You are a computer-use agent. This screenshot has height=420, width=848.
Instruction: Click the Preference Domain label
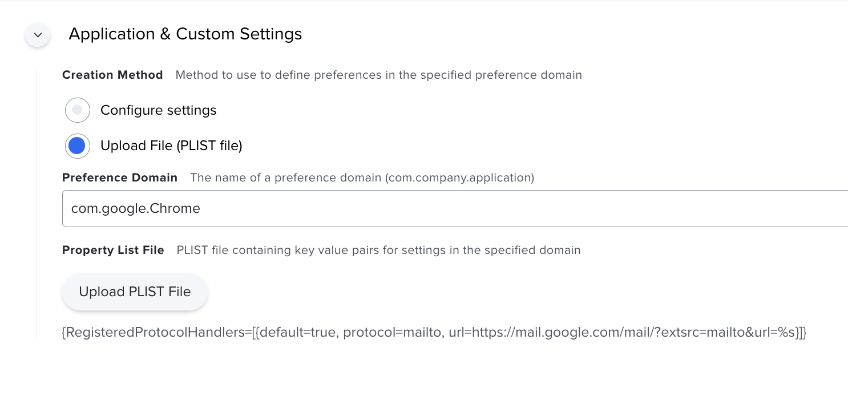120,177
